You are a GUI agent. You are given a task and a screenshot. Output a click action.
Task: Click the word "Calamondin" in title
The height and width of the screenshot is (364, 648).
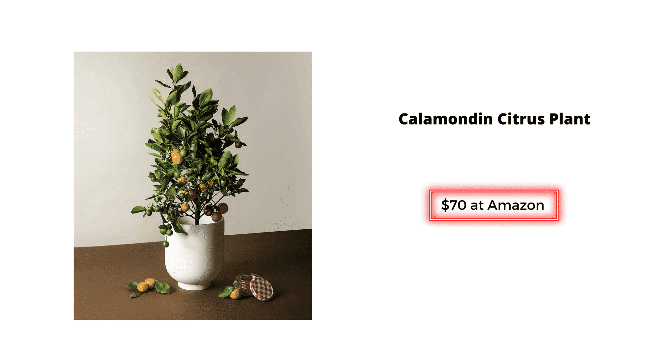pos(445,119)
